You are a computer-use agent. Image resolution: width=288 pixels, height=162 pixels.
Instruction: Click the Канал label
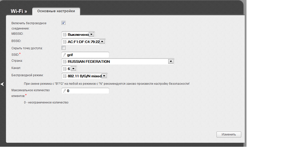click(16, 68)
